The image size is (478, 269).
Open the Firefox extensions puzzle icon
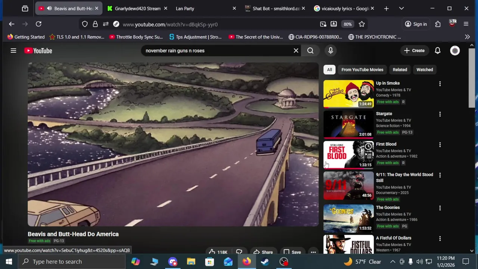click(x=438, y=24)
